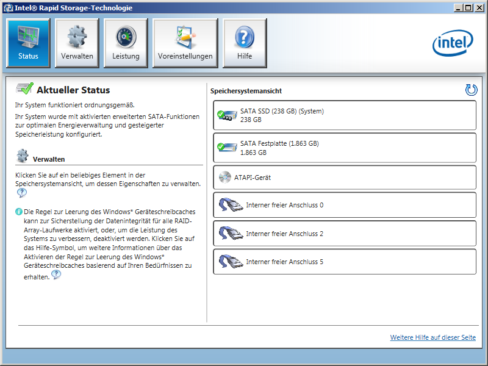The image size is (488, 366).
Task: Select 'Interner freier Anschluss 5' label
Action: pyautogui.click(x=284, y=262)
